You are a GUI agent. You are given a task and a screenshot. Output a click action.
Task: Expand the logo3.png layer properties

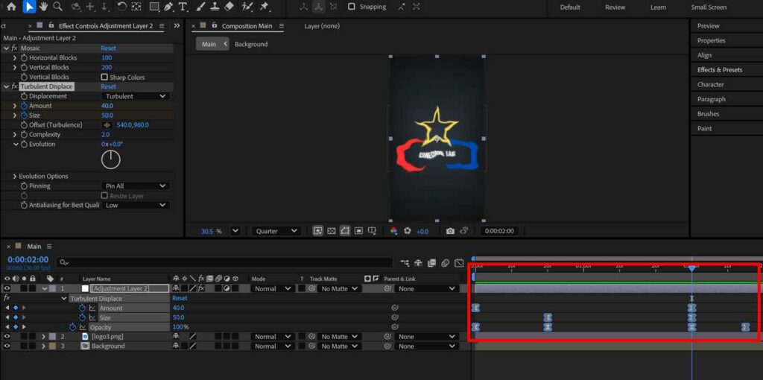pyautogui.click(x=43, y=336)
